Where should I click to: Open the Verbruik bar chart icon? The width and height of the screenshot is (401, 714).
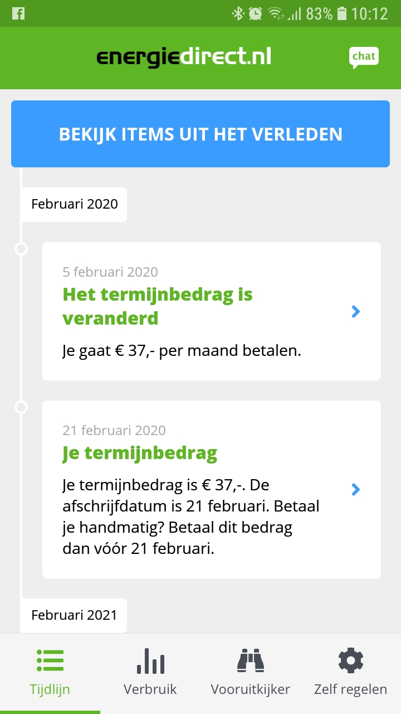pos(150,660)
